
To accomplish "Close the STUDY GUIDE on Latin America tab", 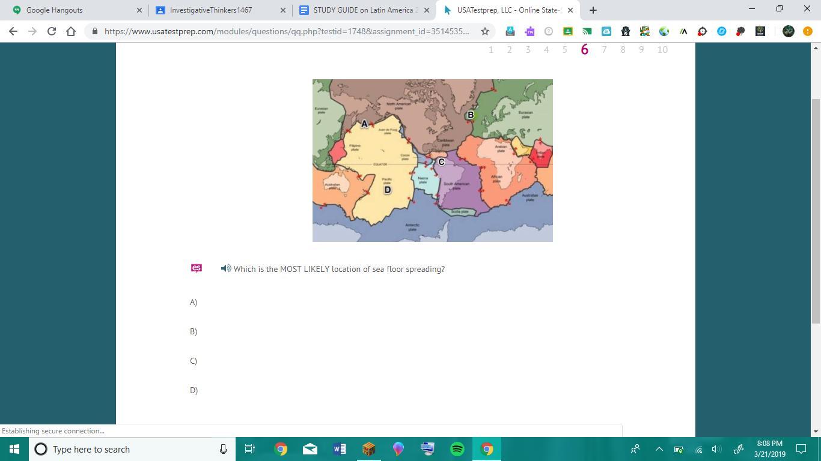I will click(x=427, y=10).
